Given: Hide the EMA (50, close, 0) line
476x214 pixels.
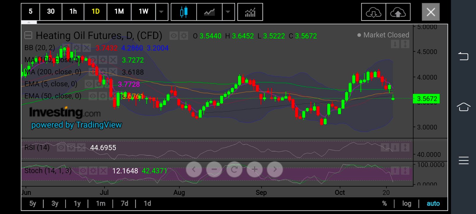Looking at the screenshot, I should (x=93, y=96).
